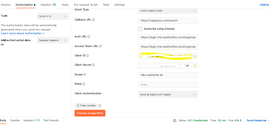Open the Tests tab
This screenshot has width=269, height=125.
click(106, 5)
